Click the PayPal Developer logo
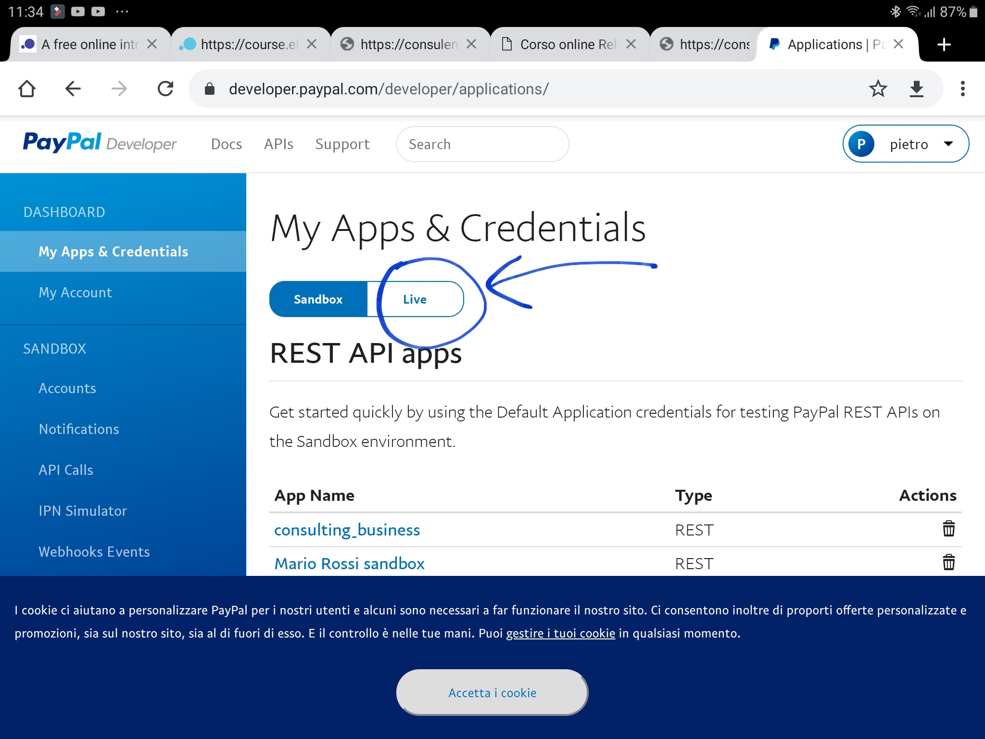Screen dimensions: 985x739 click(x=100, y=143)
